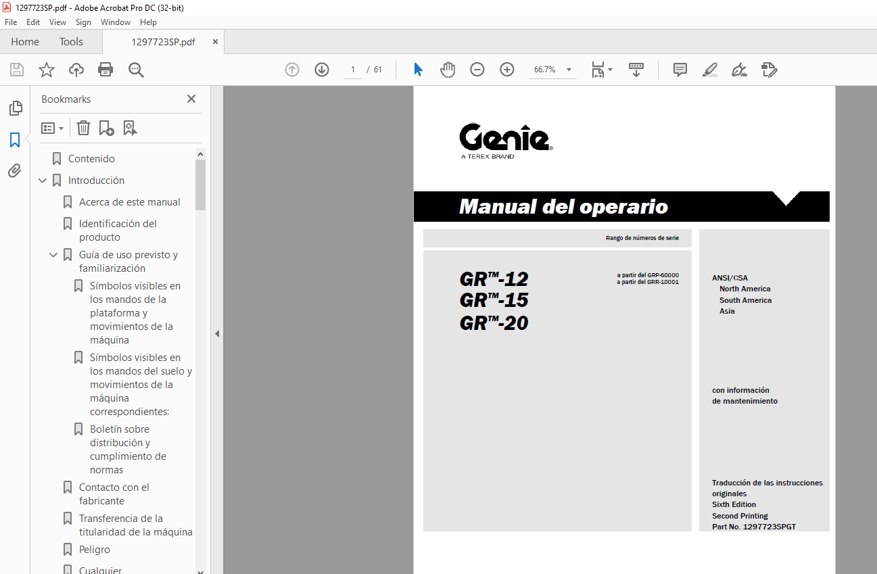Click the Print file icon
877x574 pixels.
105,70
